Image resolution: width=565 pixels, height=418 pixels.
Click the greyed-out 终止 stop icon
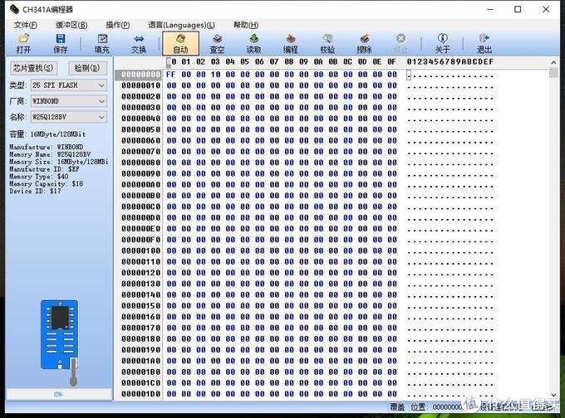click(x=400, y=43)
